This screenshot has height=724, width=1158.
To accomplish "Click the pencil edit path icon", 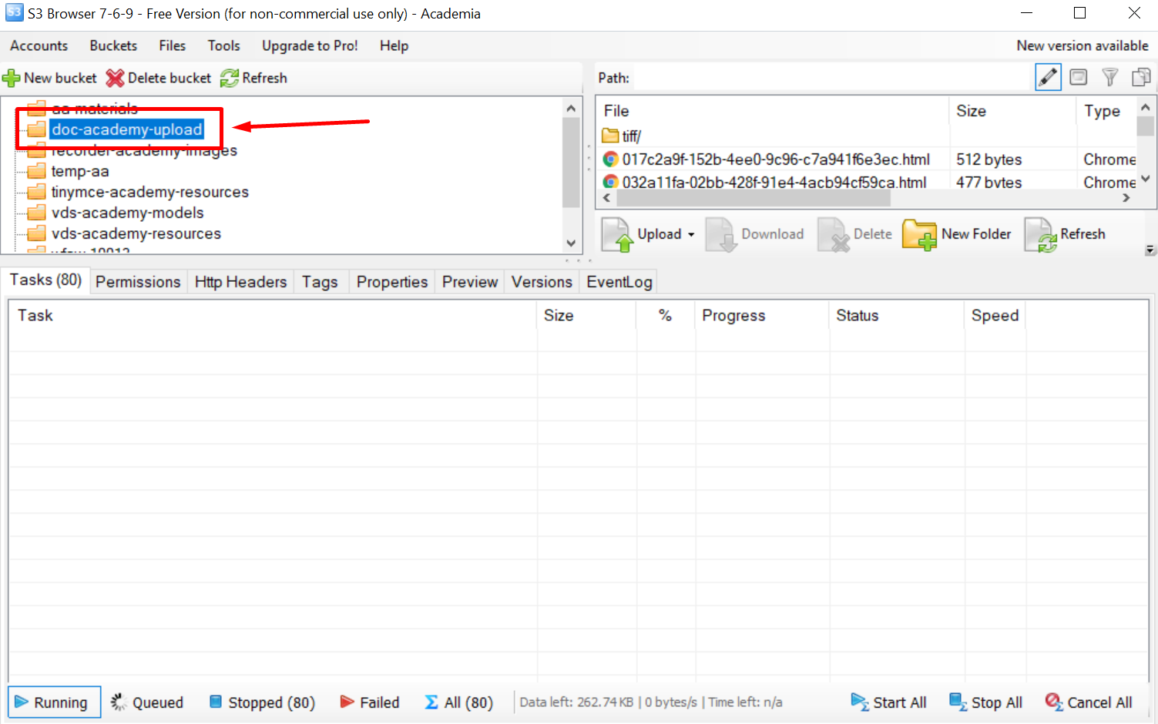I will pos(1048,77).
